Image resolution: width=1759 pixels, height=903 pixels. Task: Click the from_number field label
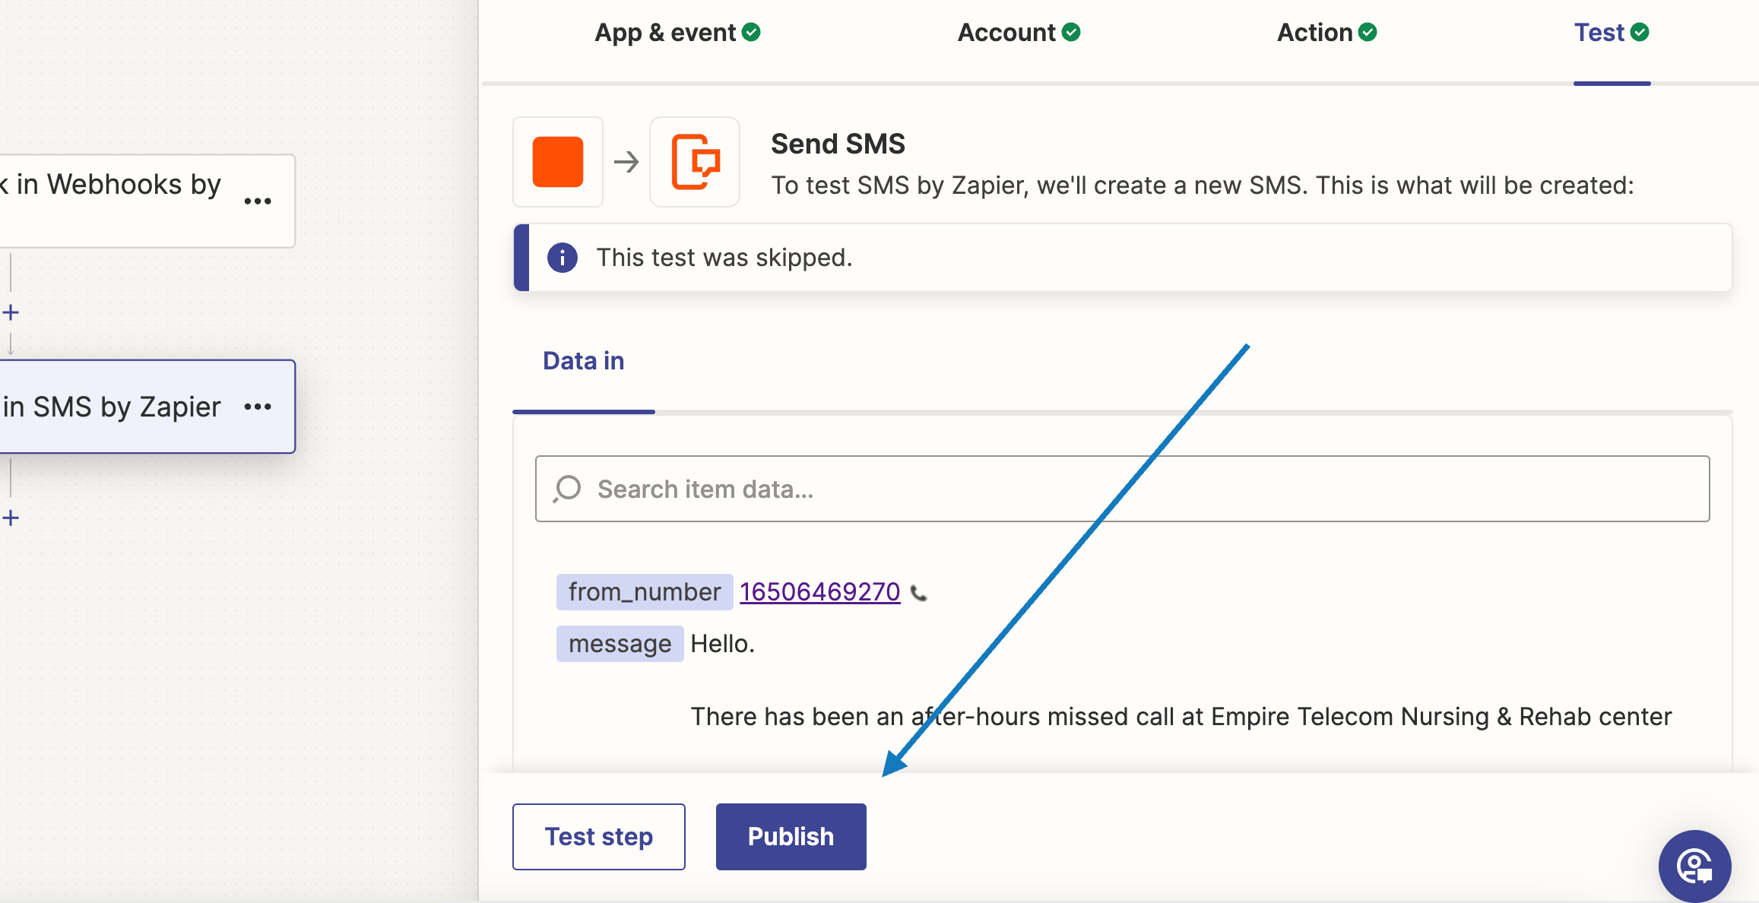(645, 592)
